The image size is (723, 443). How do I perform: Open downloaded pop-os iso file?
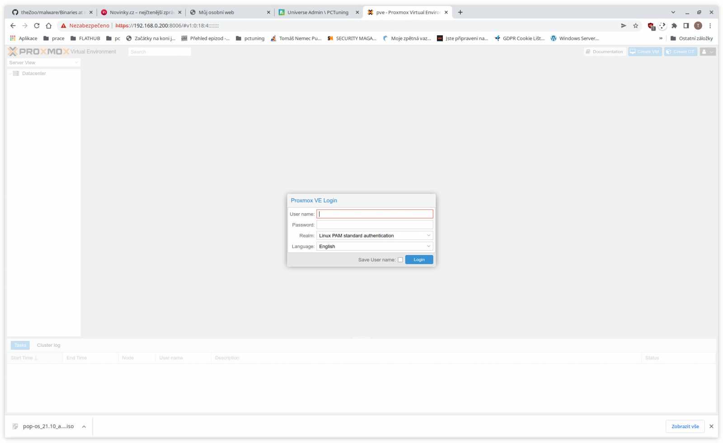[x=43, y=426]
